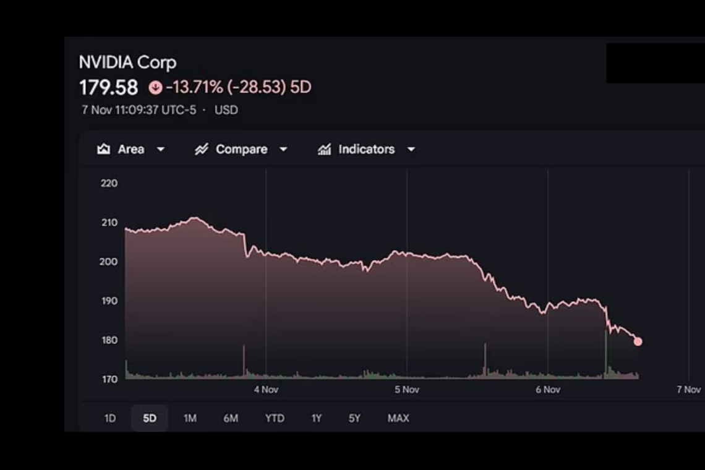The width and height of the screenshot is (705, 470).
Task: Select the MAX time range tab
Action: pyautogui.click(x=398, y=418)
